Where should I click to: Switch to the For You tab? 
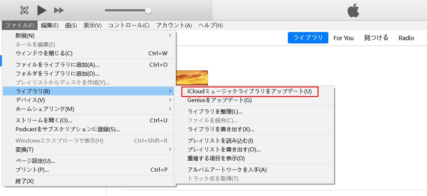(343, 38)
